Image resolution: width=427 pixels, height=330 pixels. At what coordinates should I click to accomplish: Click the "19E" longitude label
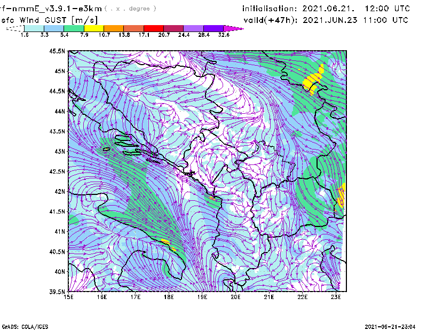(202, 297)
